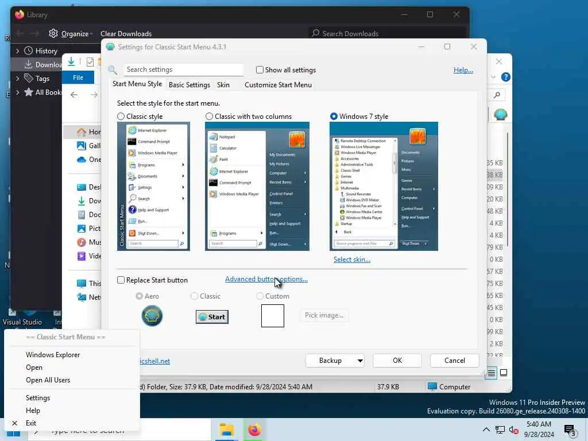This screenshot has height=441, width=588.
Task: Select the Windows 7 style option
Action: pos(334,116)
